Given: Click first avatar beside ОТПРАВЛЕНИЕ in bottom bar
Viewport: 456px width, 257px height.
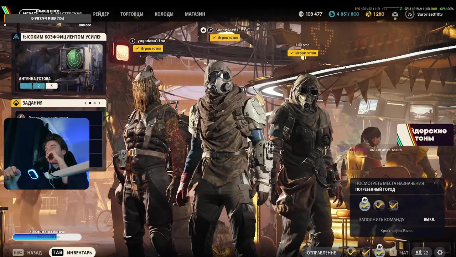Looking at the screenshot, I should coord(352,252).
